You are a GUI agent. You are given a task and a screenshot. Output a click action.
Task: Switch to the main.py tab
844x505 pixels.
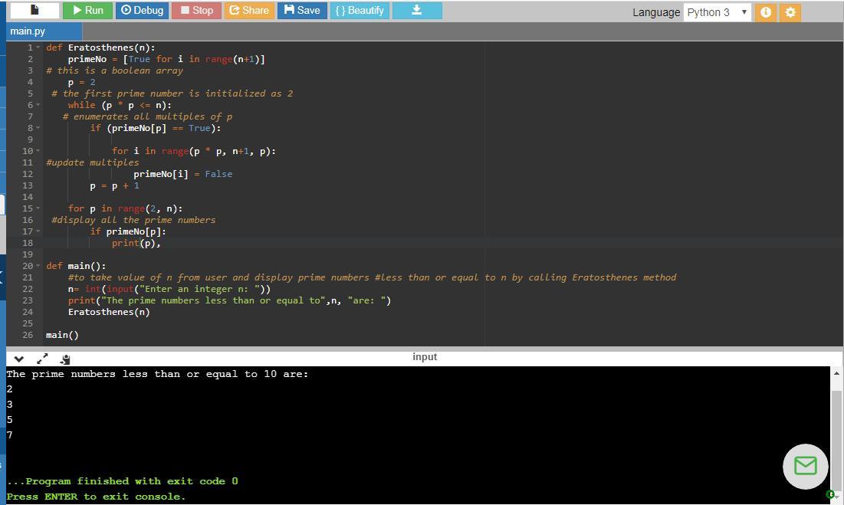28,31
